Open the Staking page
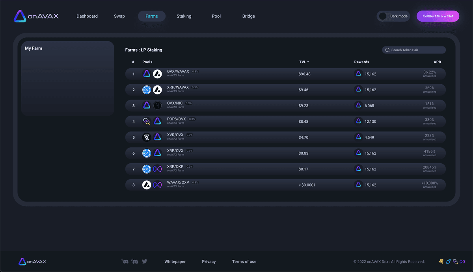This screenshot has width=473, height=272. 184,16
